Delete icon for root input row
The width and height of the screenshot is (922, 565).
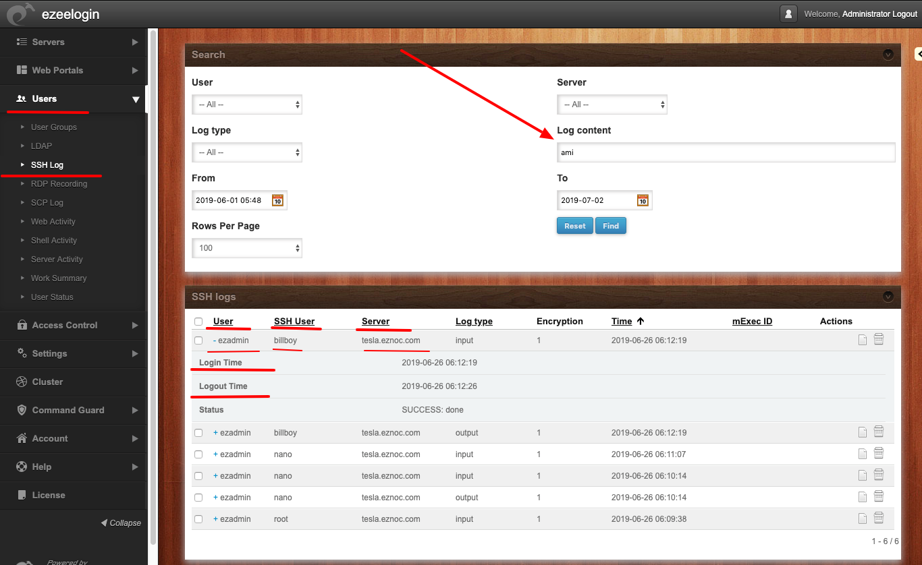(879, 518)
